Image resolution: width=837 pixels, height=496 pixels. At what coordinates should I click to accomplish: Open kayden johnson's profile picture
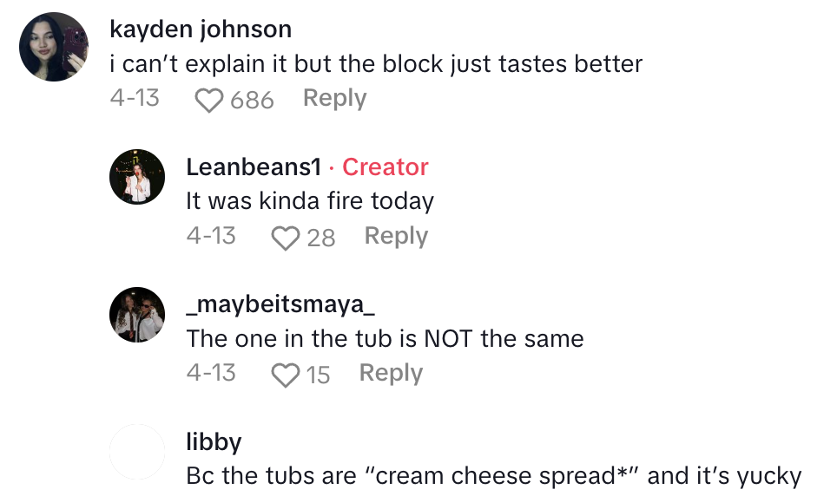coord(54,47)
